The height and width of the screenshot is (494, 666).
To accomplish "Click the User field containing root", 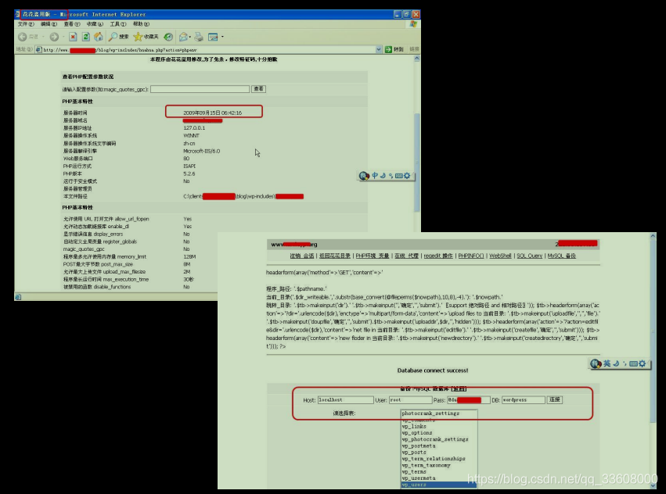I will click(410, 399).
